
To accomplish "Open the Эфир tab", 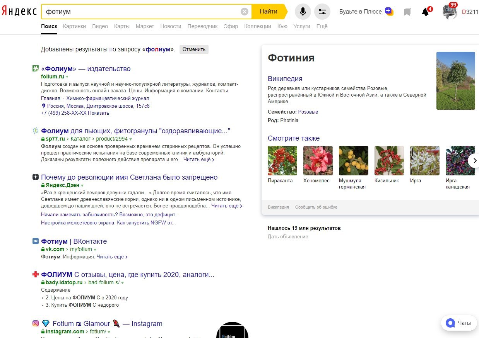I will coord(231,26).
